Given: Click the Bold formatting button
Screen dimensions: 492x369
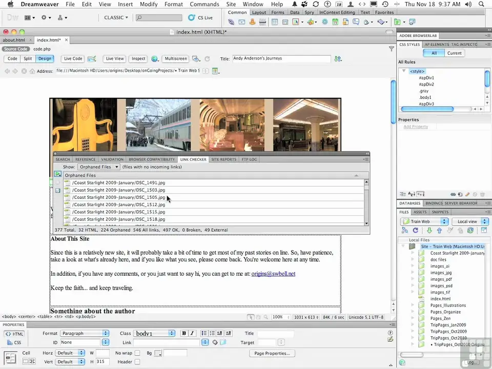Looking at the screenshot, I should pos(184,333).
